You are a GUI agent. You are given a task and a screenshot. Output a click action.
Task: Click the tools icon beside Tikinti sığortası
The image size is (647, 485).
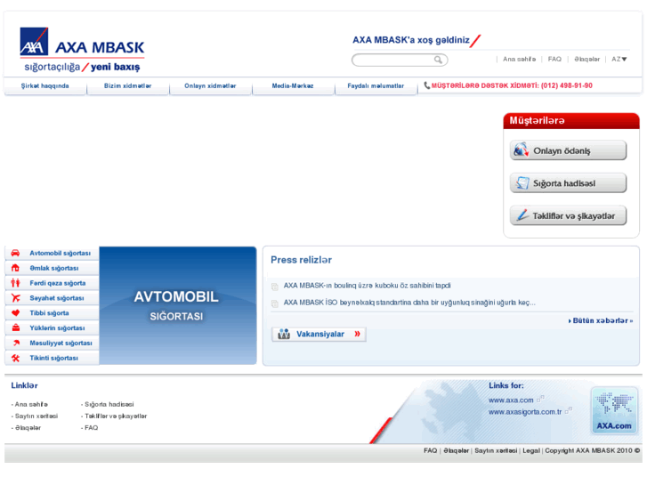tap(16, 358)
